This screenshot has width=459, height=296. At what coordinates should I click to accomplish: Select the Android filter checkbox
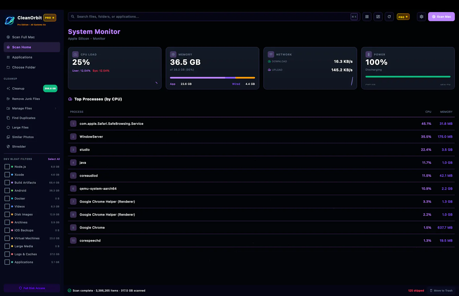click(x=7, y=191)
